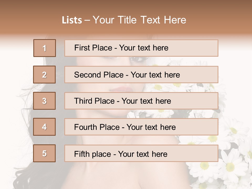Click the First Place text bar

click(141, 48)
